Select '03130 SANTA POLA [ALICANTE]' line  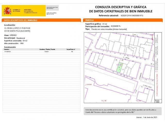coord(17,31)
